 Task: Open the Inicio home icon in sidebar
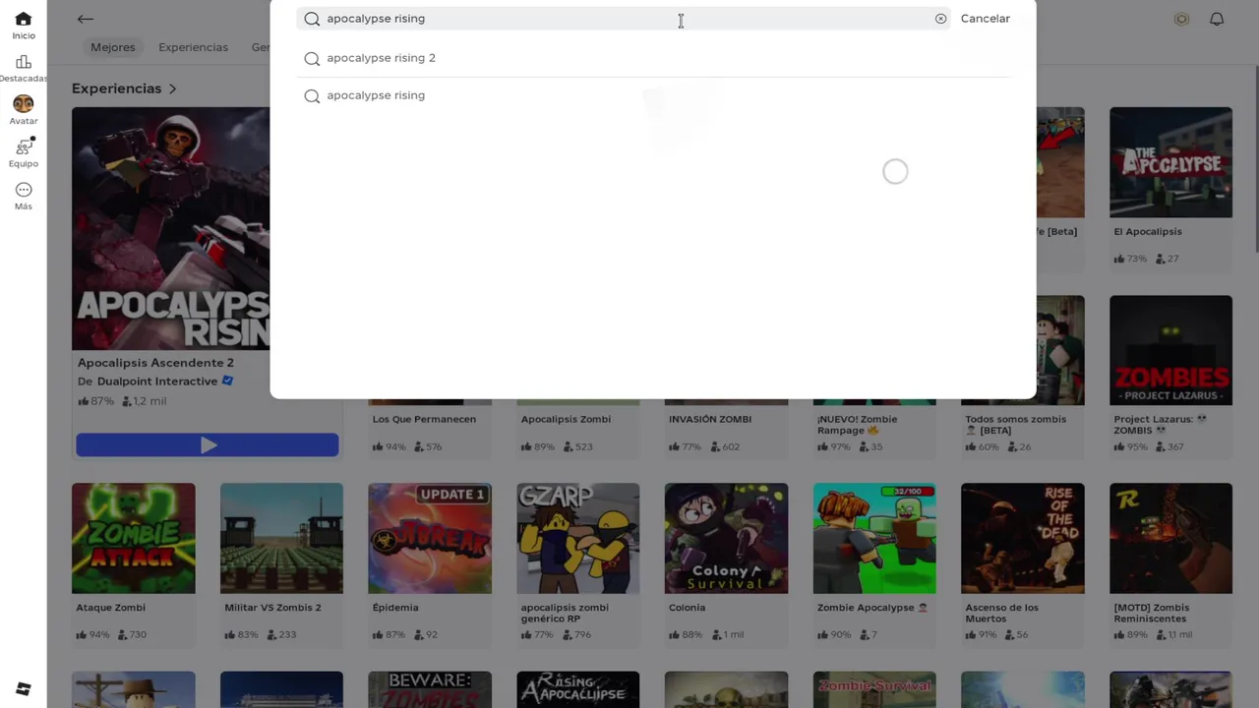coord(23,20)
